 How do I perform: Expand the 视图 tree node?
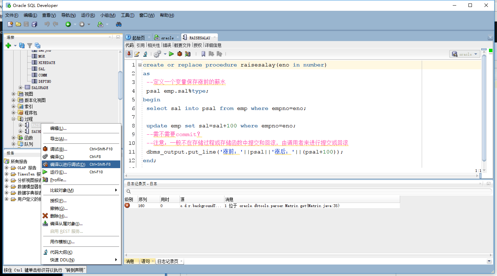click(14, 94)
